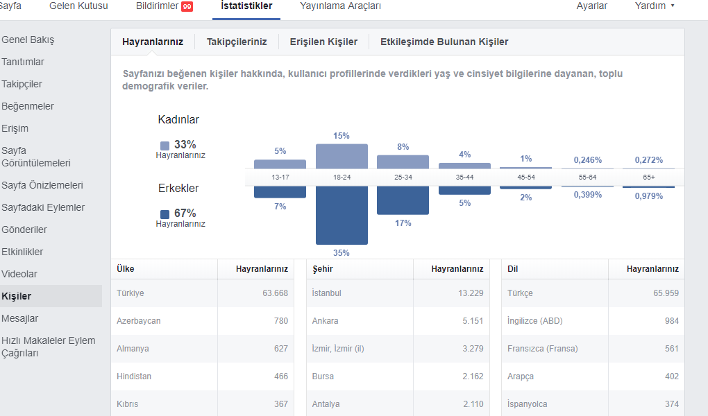Viewport: 708px width, 416px height.
Task: Select the Hayranlarınız tab
Action: pyautogui.click(x=153, y=42)
